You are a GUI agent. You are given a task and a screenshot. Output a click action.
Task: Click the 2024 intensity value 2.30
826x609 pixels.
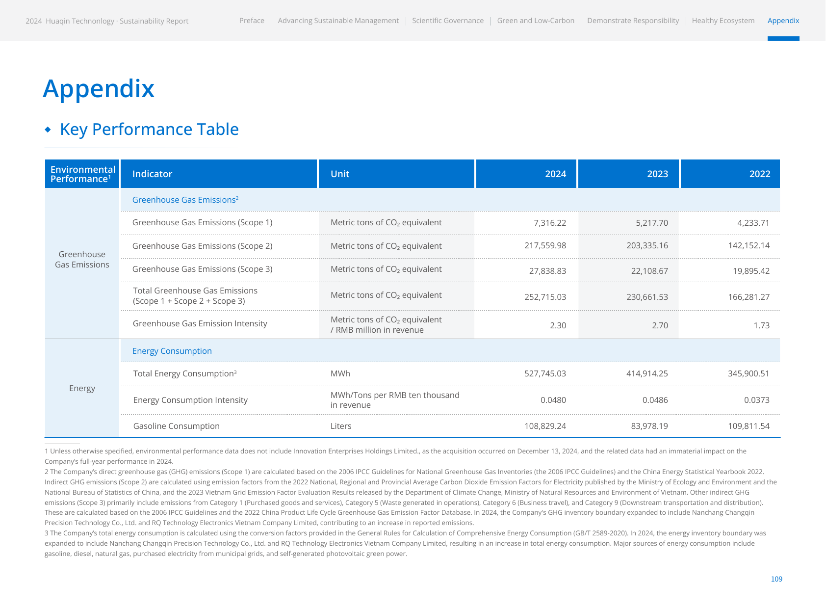point(558,325)
